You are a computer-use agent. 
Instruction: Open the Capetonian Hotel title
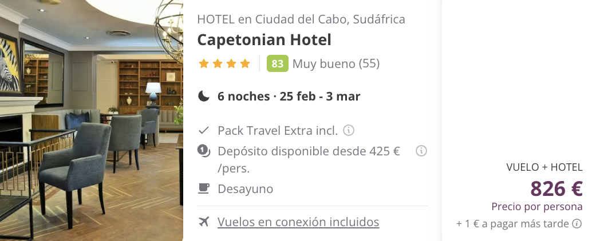pyautogui.click(x=265, y=40)
